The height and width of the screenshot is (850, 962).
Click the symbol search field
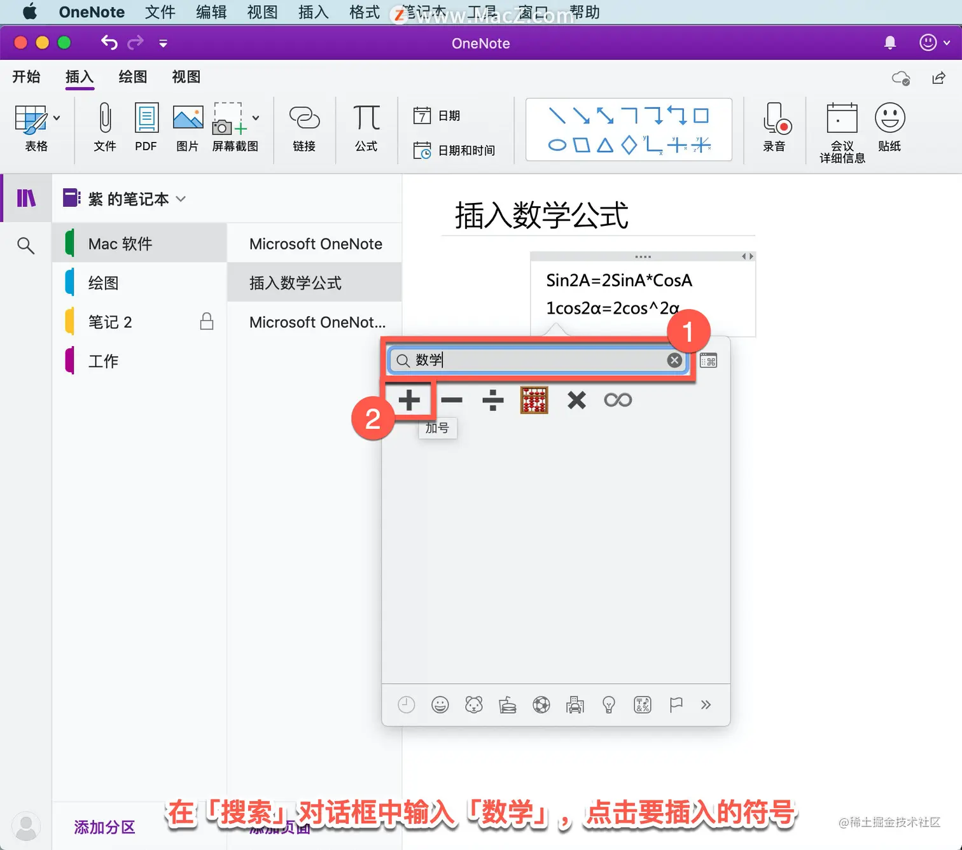[538, 361]
